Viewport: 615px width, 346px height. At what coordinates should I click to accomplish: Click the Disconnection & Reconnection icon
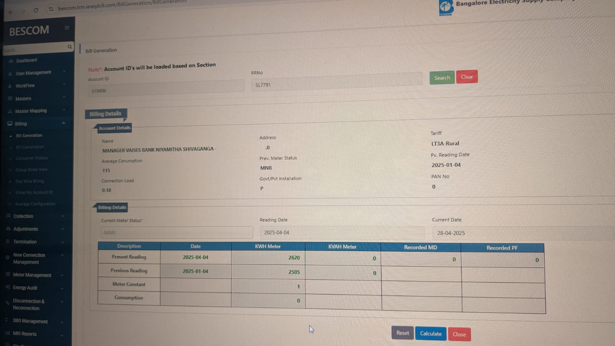7,303
